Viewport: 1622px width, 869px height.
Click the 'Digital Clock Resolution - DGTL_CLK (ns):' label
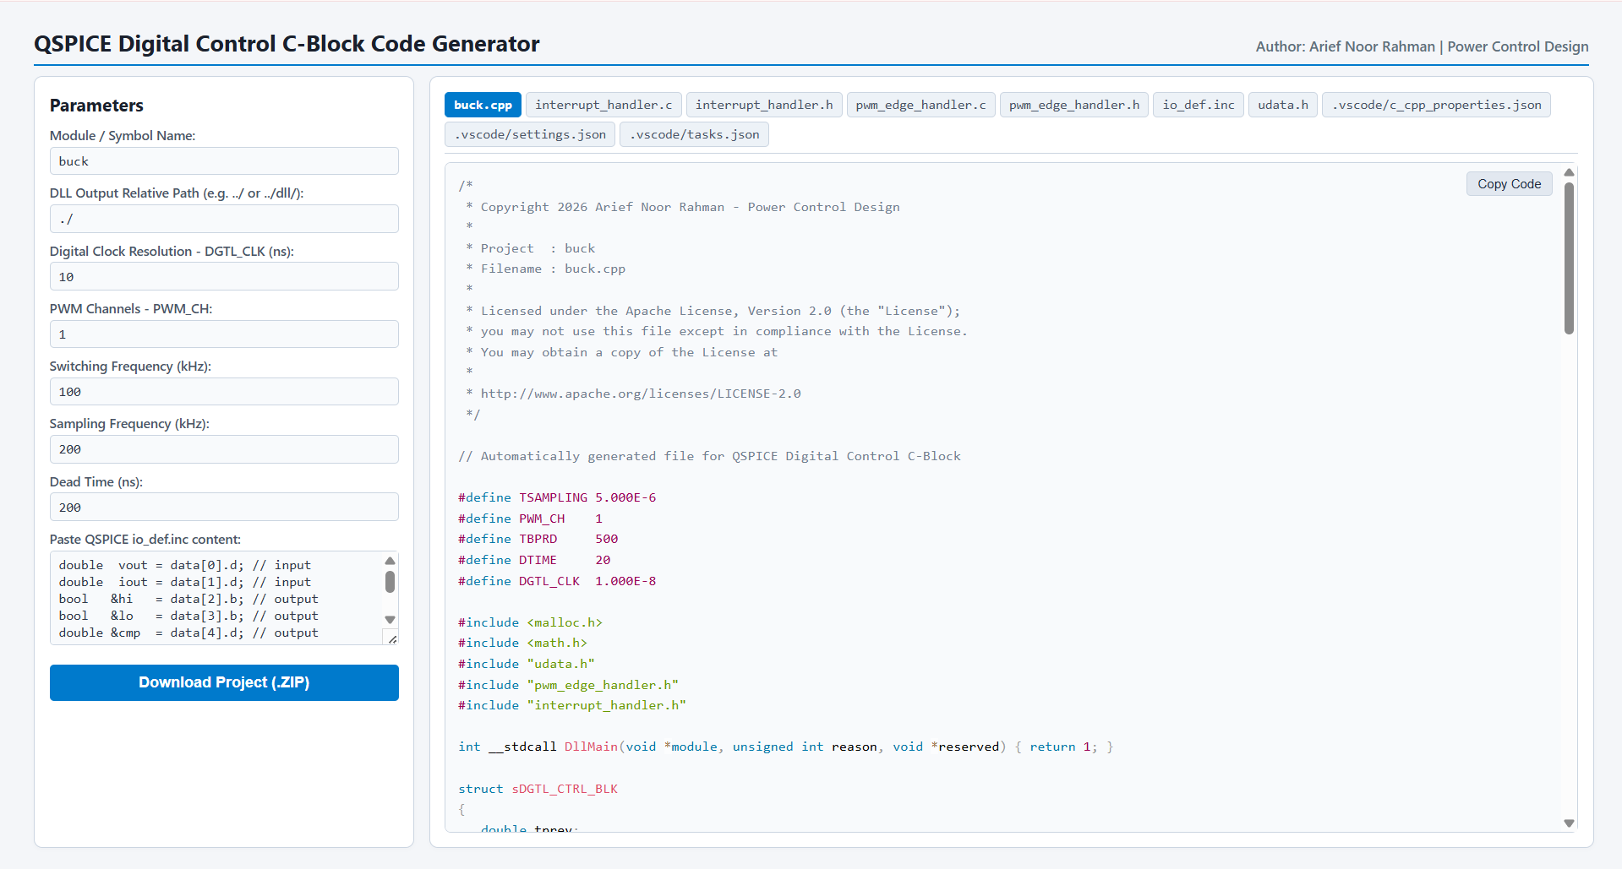172,252
